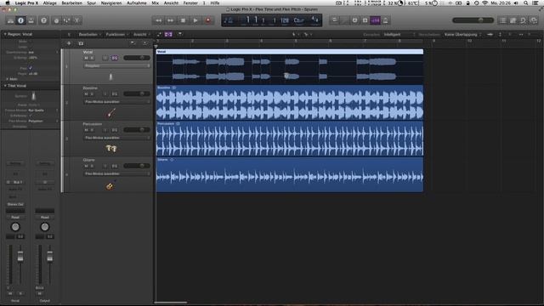
Task: Open the Loop Browser button
Action: point(524,20)
